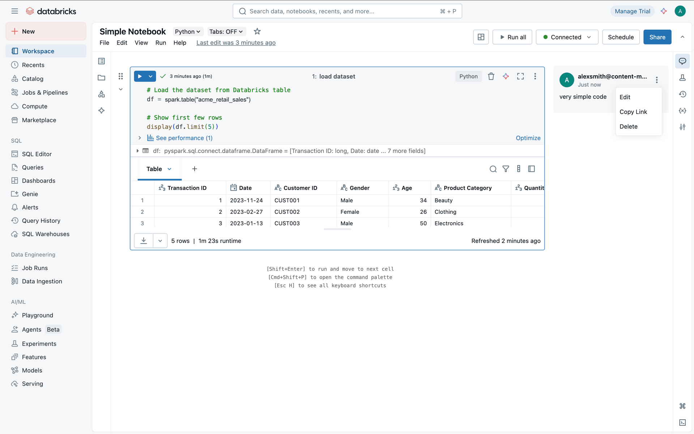Expand the run options arrow beside the run button
This screenshot has width=694, height=434.
[x=151, y=76]
